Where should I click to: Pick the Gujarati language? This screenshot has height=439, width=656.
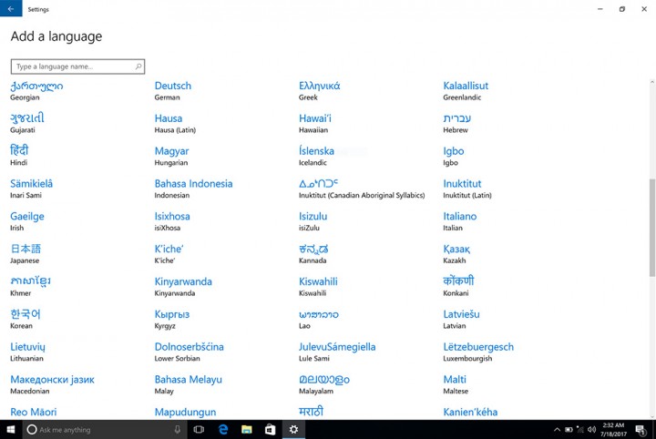[27, 123]
